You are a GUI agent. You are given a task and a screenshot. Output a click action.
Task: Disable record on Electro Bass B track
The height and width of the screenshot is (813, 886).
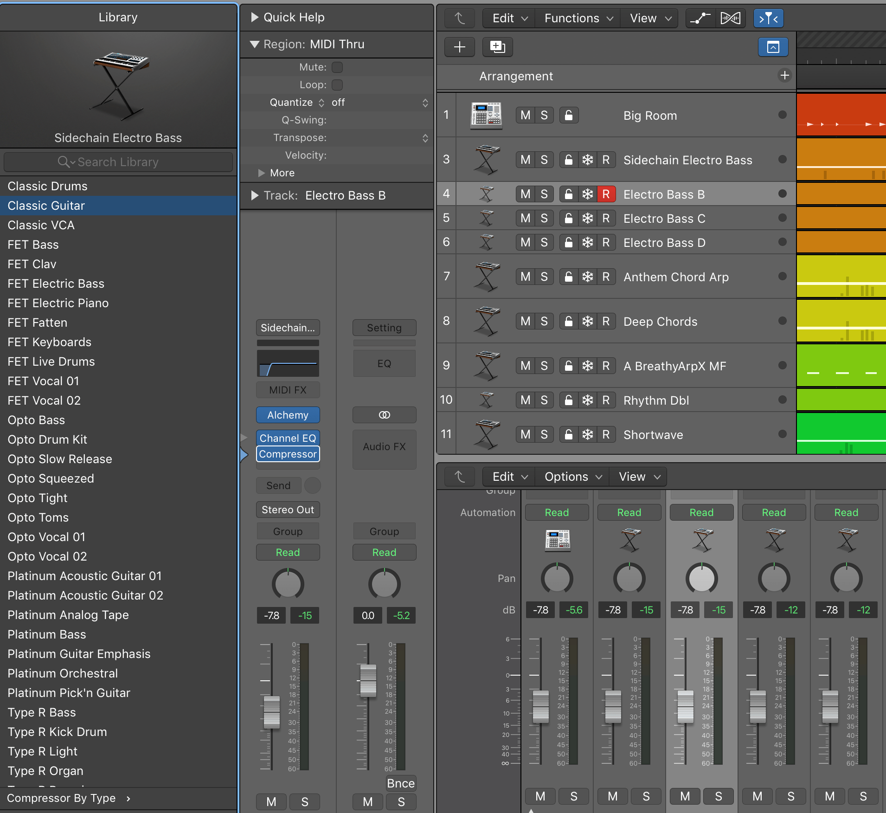pyautogui.click(x=606, y=194)
